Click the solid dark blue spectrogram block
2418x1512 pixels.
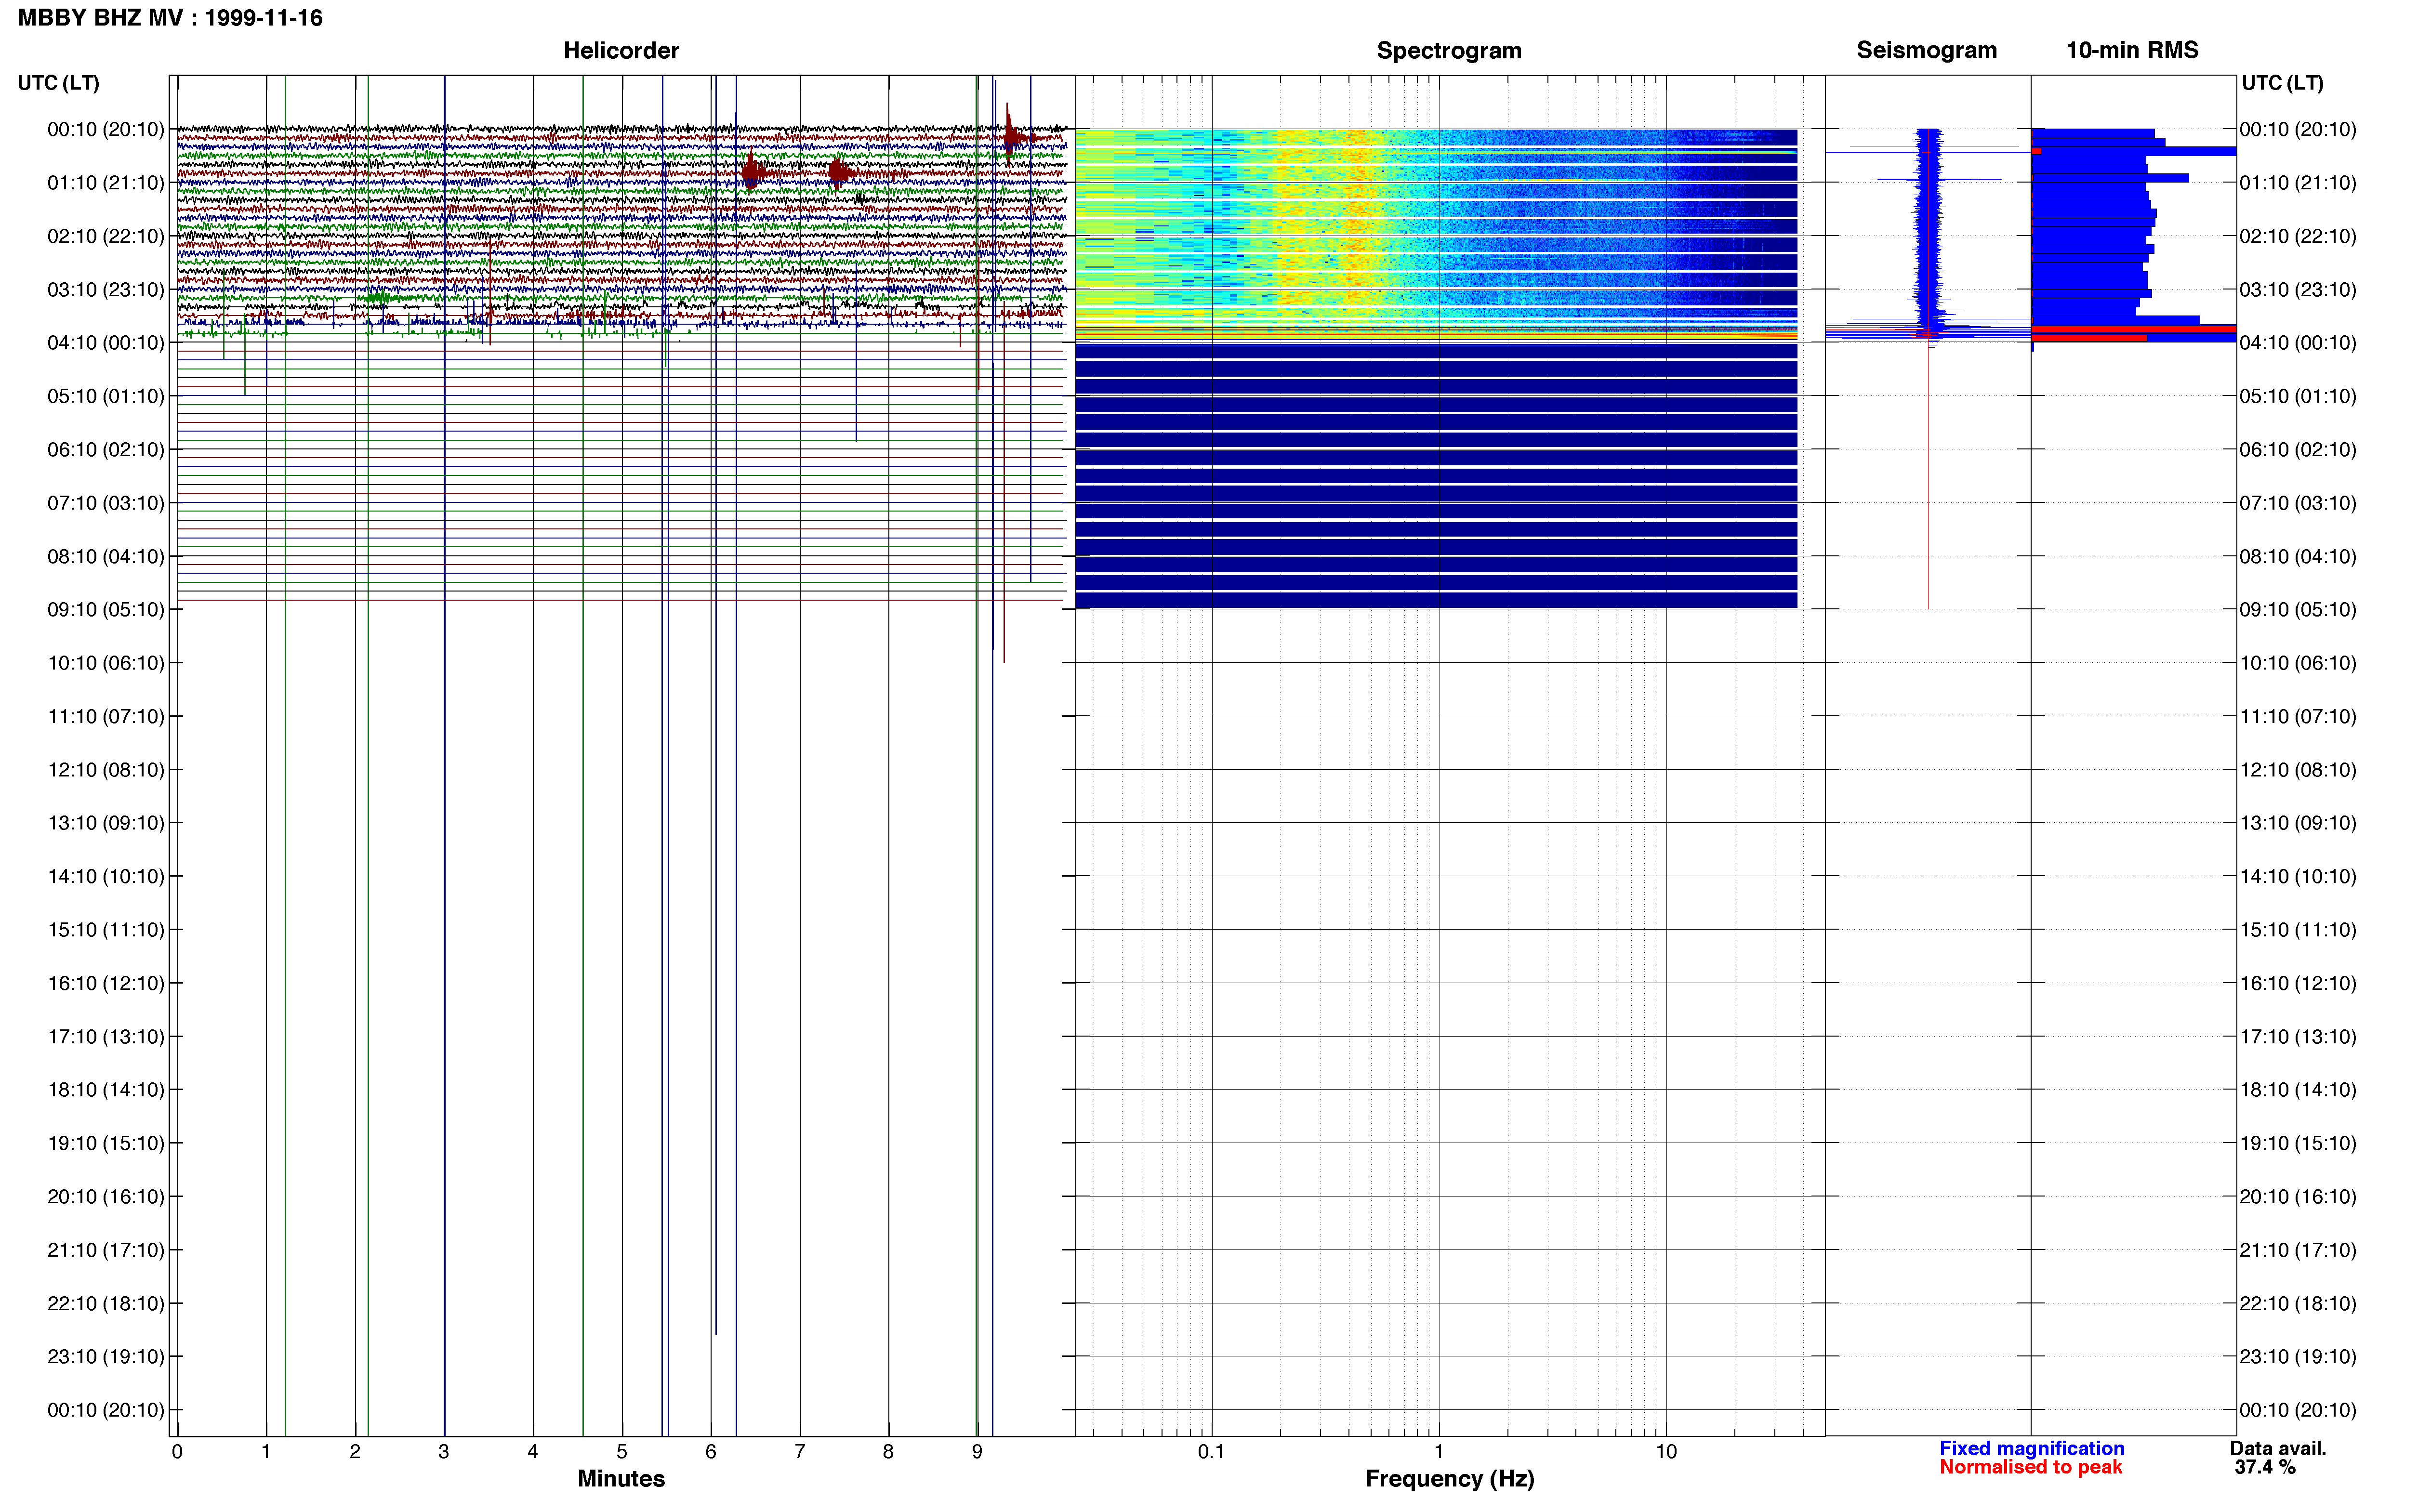point(1436,475)
